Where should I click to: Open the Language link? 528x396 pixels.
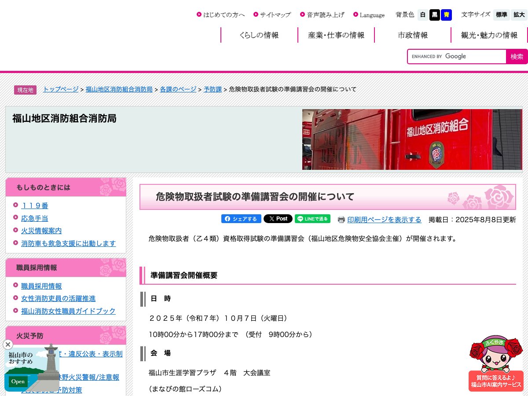coord(372,15)
